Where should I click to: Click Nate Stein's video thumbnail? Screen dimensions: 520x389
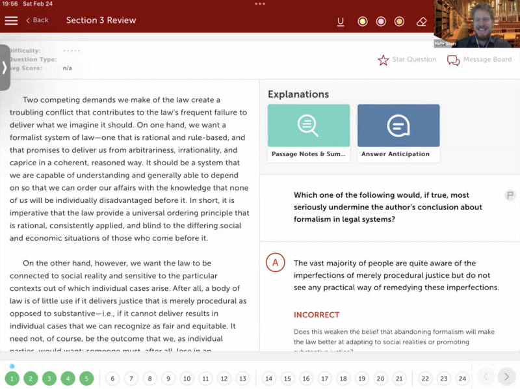(x=476, y=24)
